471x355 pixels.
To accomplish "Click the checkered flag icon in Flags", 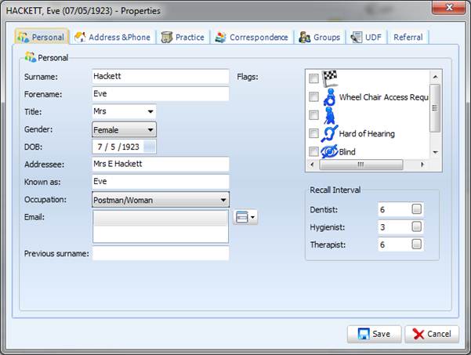I will pos(330,78).
